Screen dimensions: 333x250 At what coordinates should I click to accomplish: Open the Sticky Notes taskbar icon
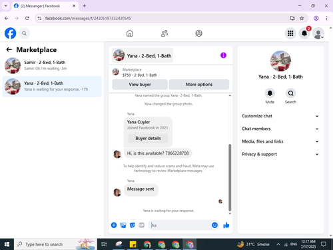[133, 244]
